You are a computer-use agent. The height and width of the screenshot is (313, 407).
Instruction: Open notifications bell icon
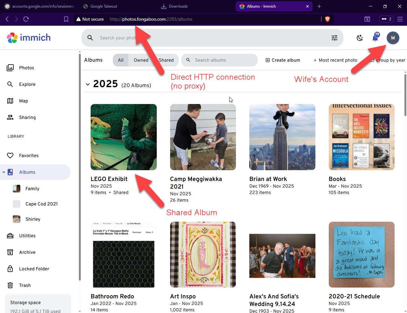click(x=376, y=38)
